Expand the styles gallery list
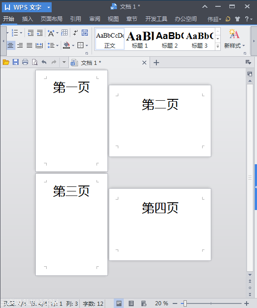The width and height of the screenshot is (257, 308). (218, 47)
